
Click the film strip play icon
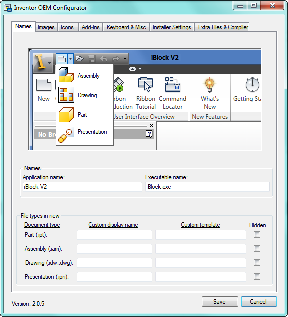click(x=118, y=84)
